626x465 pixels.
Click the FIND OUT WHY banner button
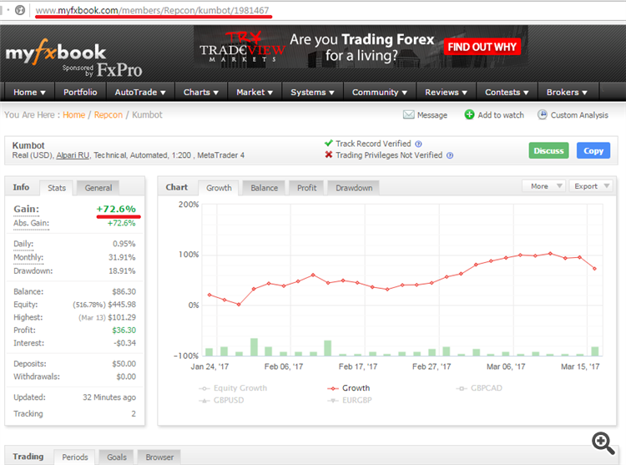[482, 47]
